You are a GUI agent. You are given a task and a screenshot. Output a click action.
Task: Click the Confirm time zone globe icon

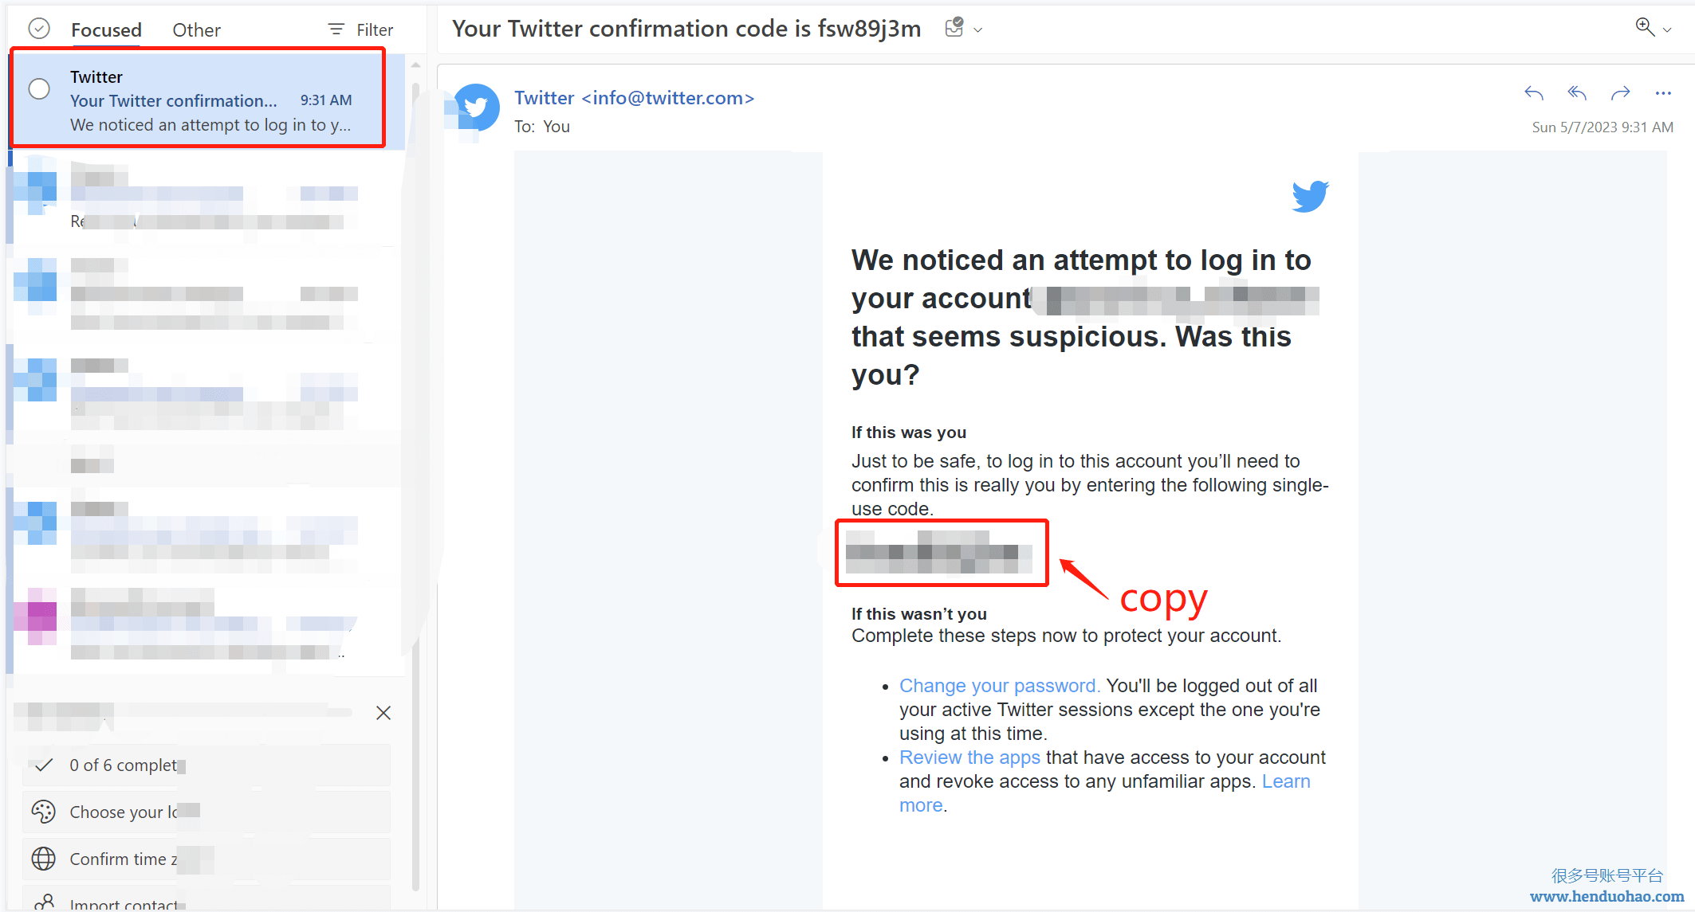pos(43,859)
